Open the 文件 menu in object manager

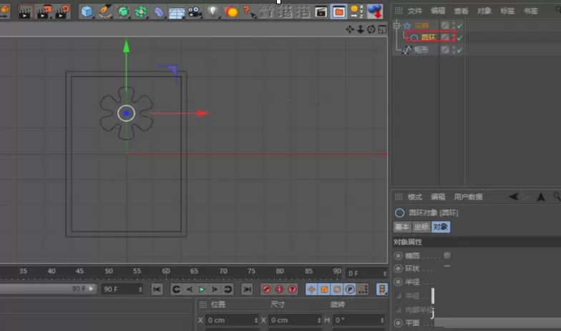(415, 11)
